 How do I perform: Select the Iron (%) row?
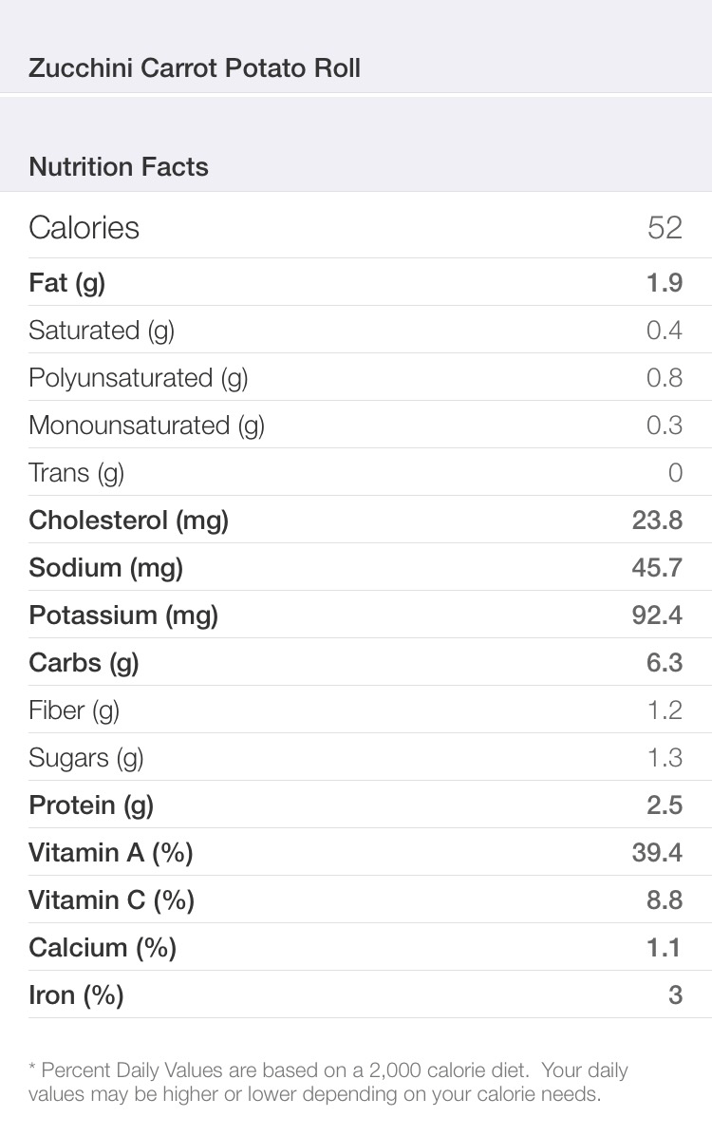356,994
